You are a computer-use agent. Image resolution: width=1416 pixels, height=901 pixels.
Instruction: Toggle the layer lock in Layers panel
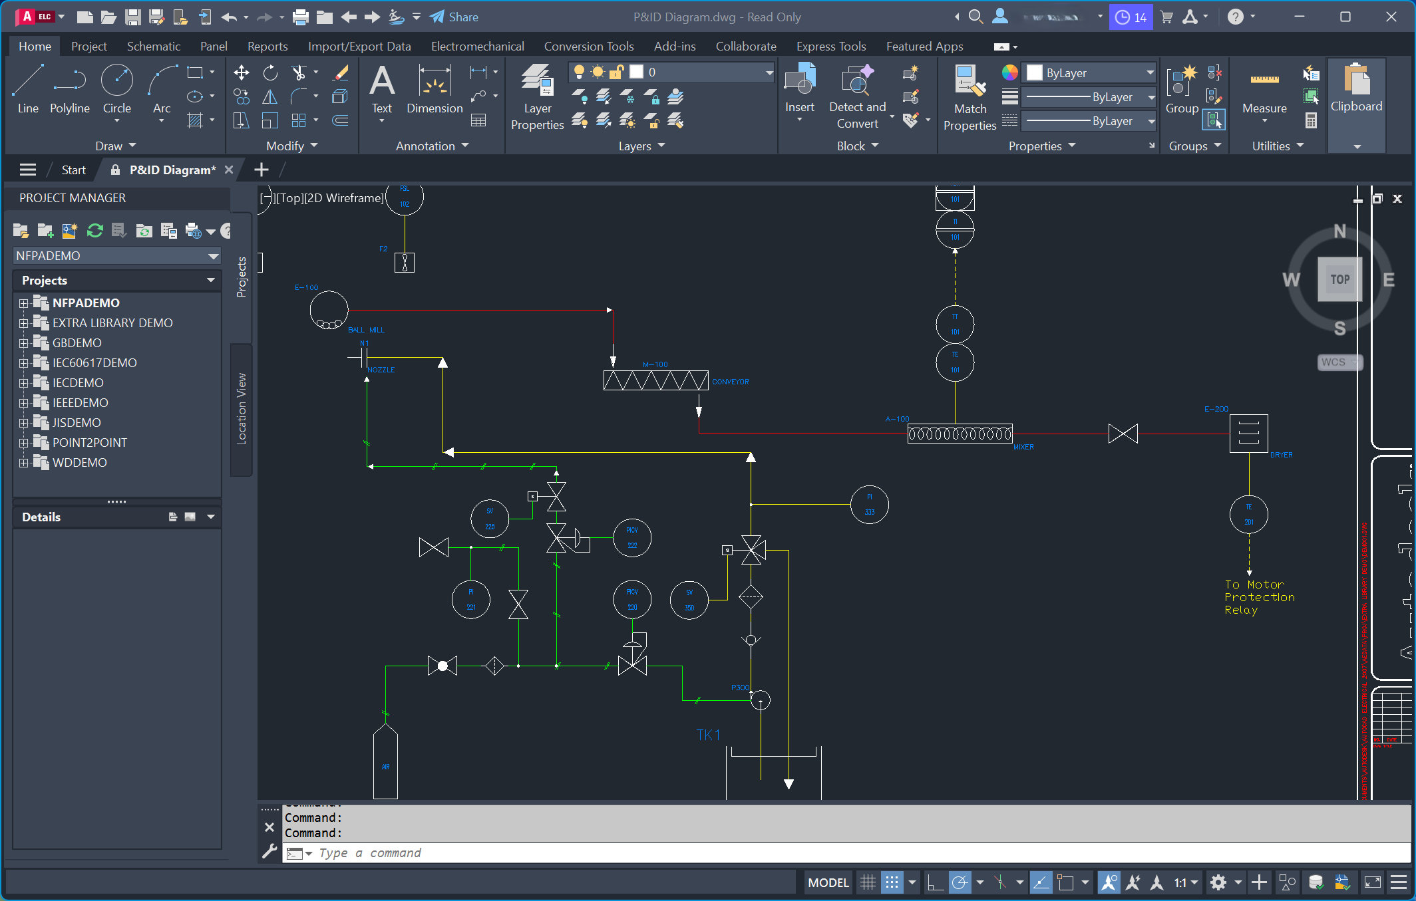[616, 72]
